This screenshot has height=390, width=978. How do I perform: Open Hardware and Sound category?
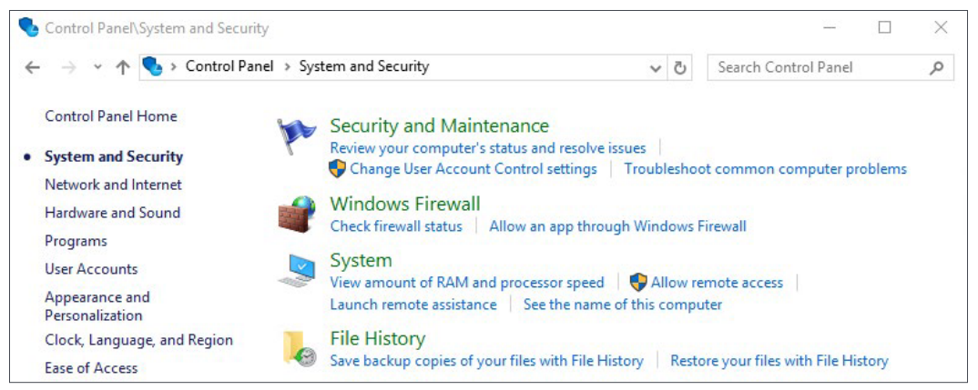click(x=112, y=213)
